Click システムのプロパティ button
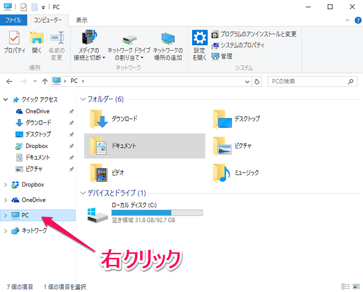Image resolution: width=363 pixels, height=292 pixels. [238, 45]
